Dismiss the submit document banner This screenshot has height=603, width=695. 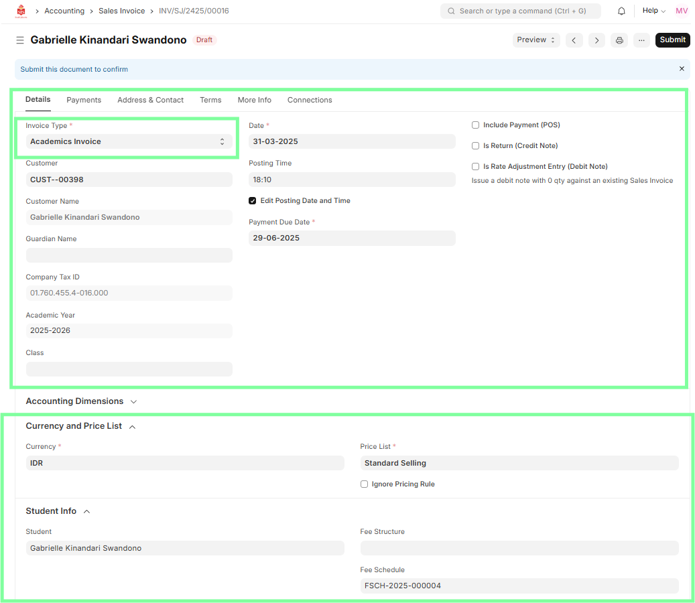[682, 69]
